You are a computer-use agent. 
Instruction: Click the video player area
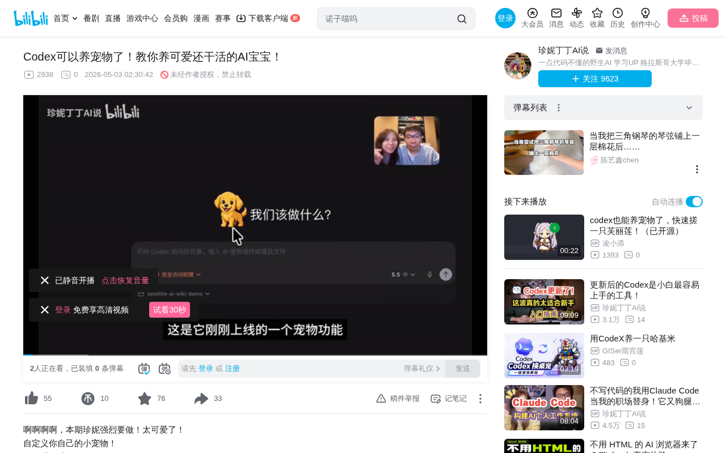click(x=255, y=225)
